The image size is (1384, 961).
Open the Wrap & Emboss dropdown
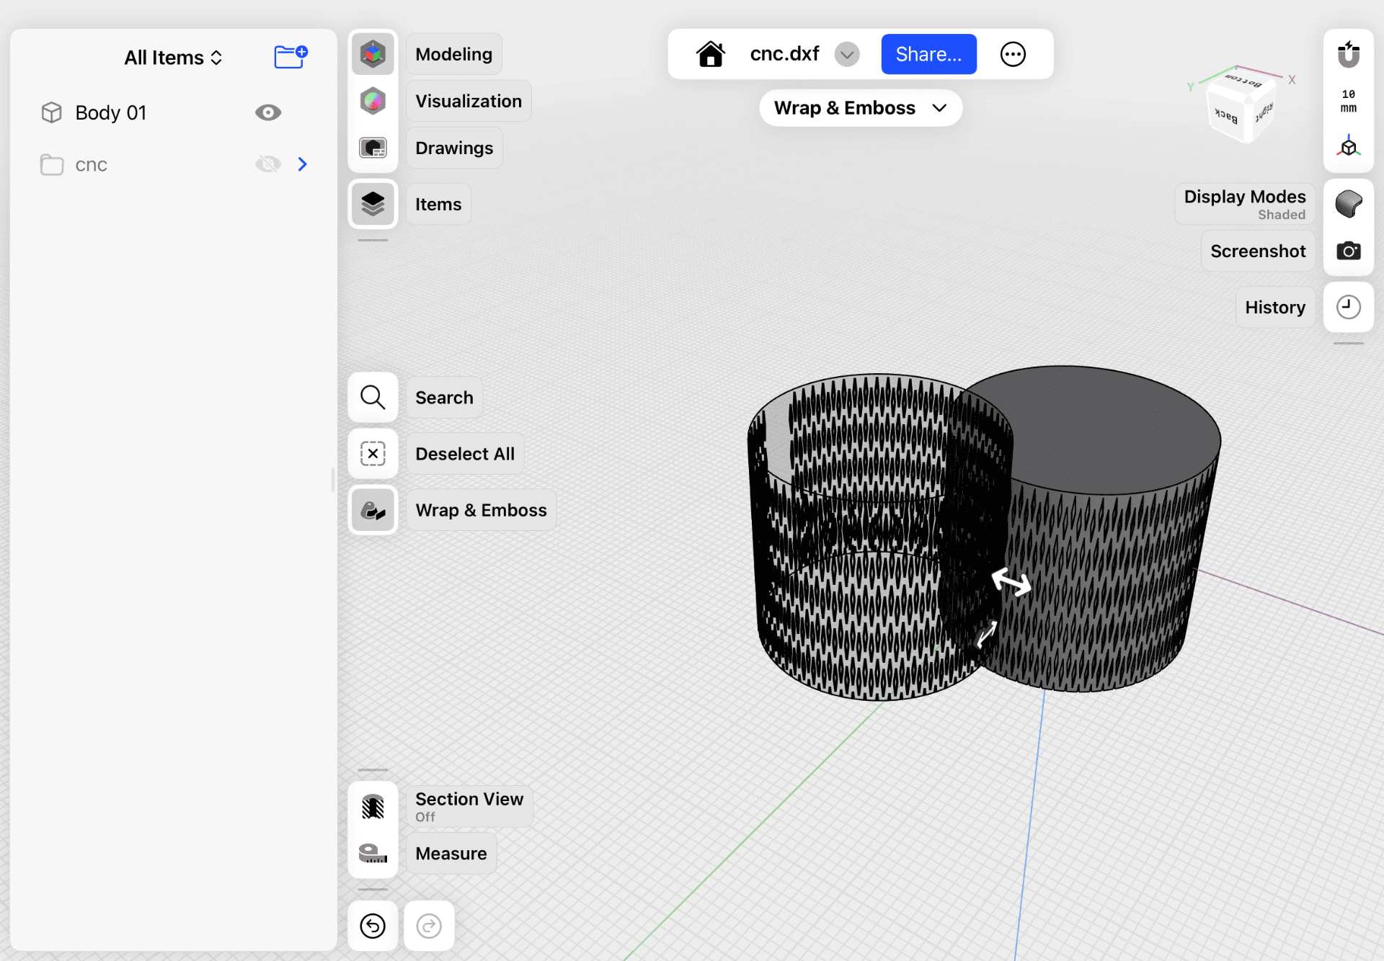[x=860, y=108]
